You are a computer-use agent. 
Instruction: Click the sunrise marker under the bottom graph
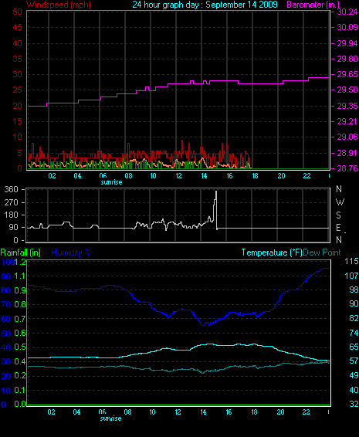pos(110,418)
